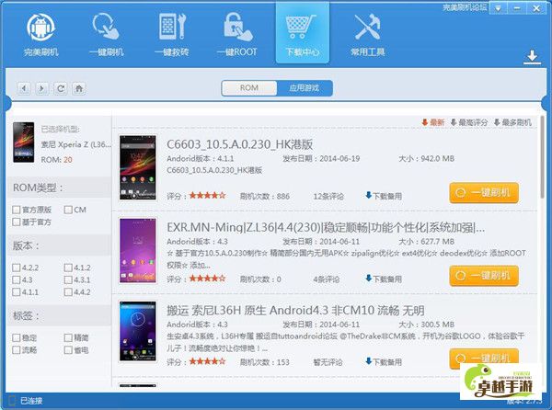Click 一键刷机 button for C6603 HK港版 ROM

click(x=484, y=193)
